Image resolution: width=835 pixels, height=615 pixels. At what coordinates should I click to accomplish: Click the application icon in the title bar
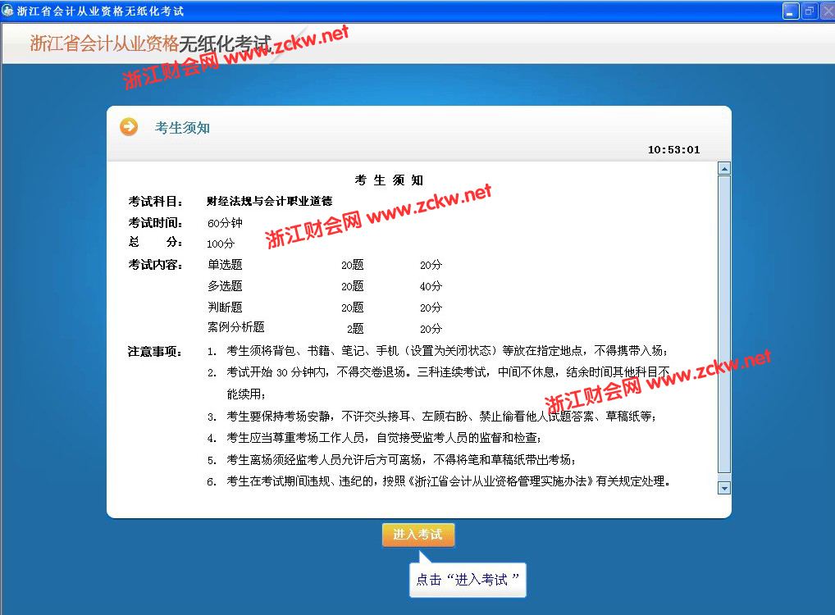[8, 11]
